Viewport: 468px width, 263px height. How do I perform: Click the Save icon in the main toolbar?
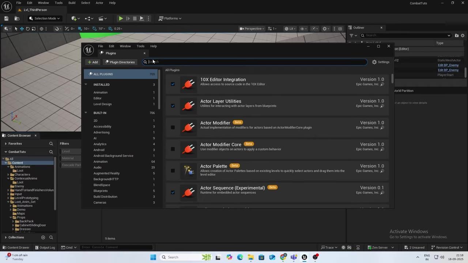point(6,18)
